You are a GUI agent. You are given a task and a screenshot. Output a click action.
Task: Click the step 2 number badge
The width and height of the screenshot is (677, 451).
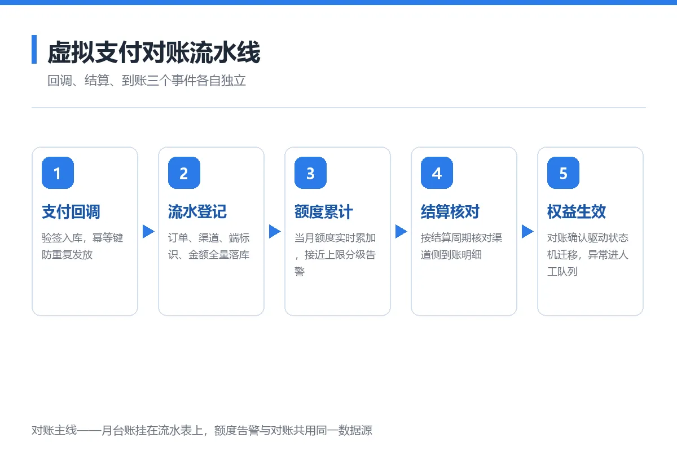pyautogui.click(x=184, y=173)
